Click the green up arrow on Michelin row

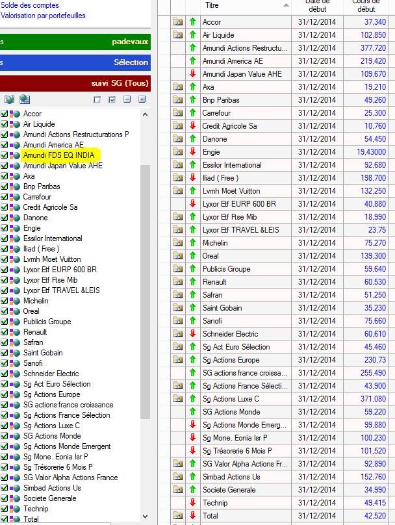click(x=192, y=242)
